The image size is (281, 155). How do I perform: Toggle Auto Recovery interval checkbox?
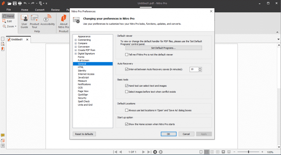pos(127,69)
